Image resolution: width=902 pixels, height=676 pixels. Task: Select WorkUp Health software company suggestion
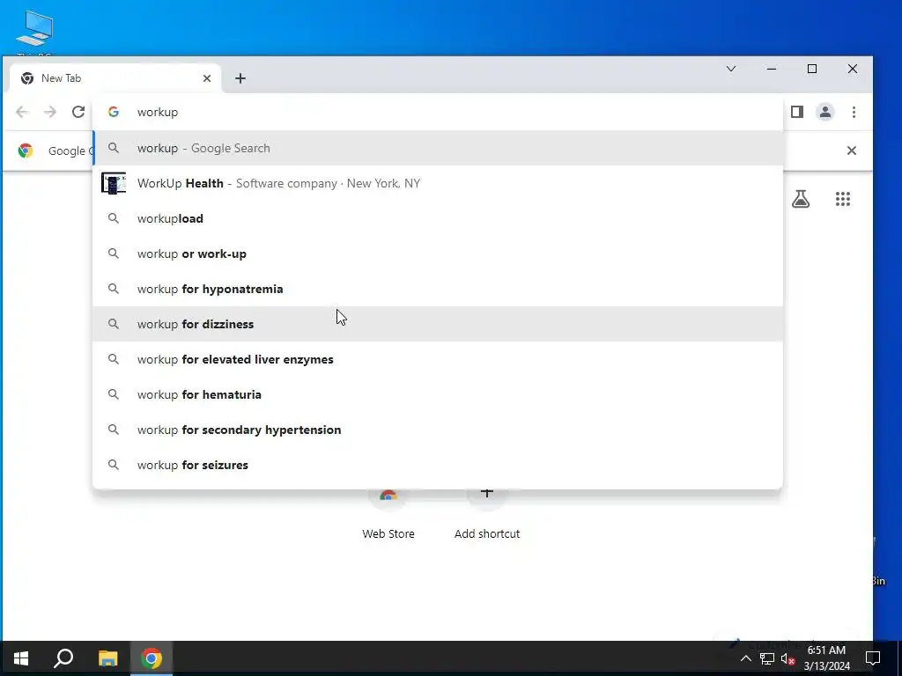click(x=438, y=183)
